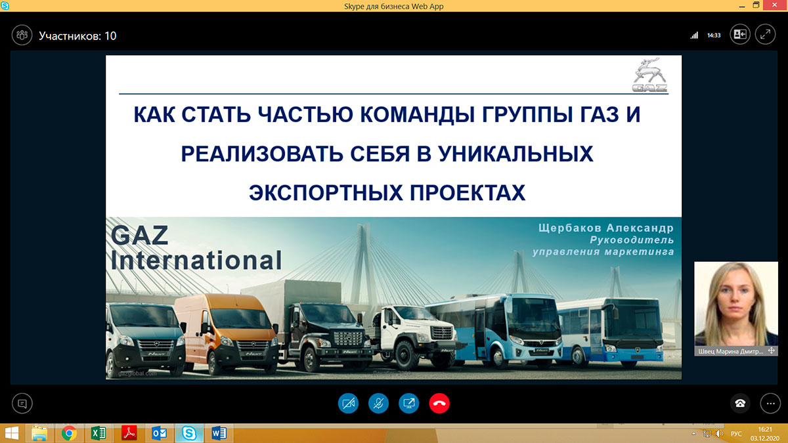Click the Skype icon in the title bar
The width and height of the screenshot is (788, 443).
(7, 6)
